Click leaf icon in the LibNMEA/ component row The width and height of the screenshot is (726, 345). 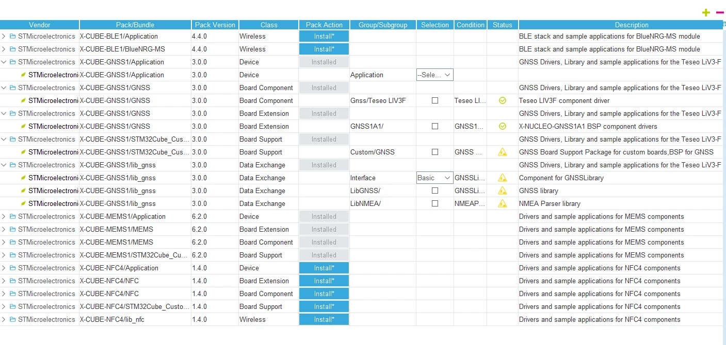[23, 203]
